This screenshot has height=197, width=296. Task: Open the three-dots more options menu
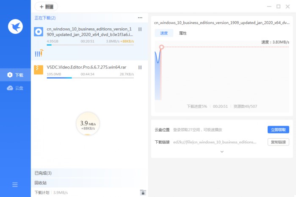[x=140, y=18]
